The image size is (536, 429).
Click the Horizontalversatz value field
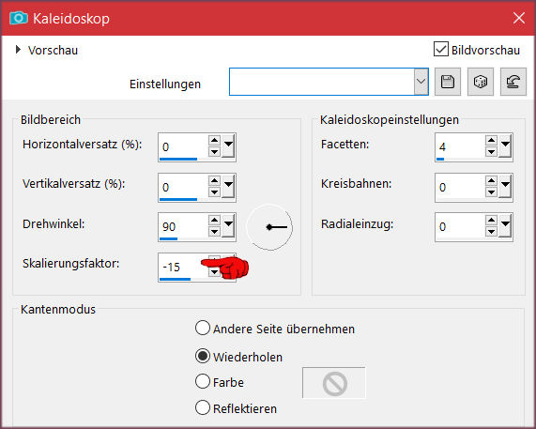coord(184,146)
